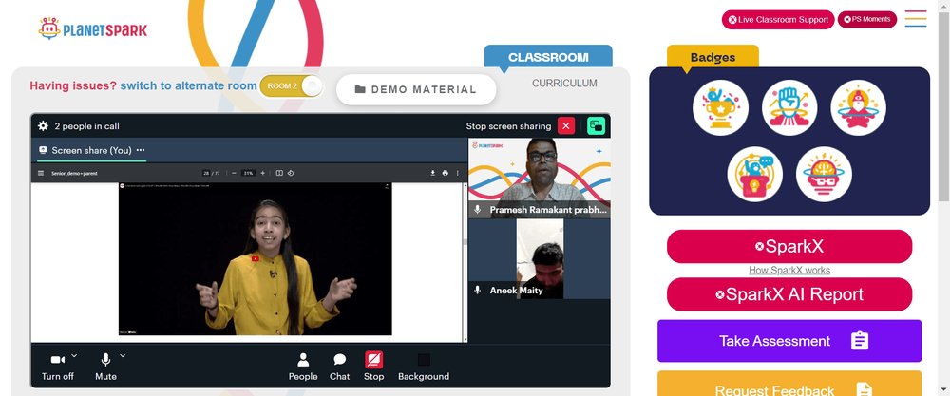Click the PlanetSpark logo

coord(92,28)
